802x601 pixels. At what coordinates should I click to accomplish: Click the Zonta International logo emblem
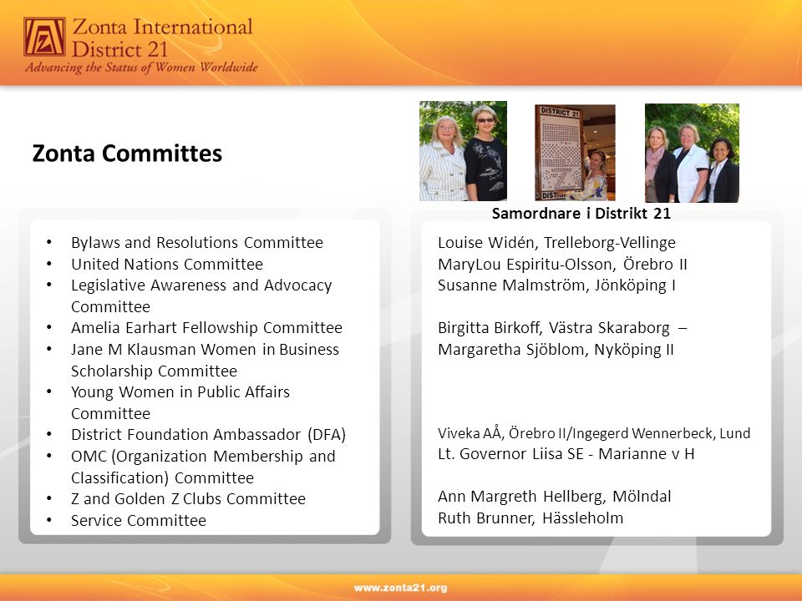pyautogui.click(x=44, y=37)
